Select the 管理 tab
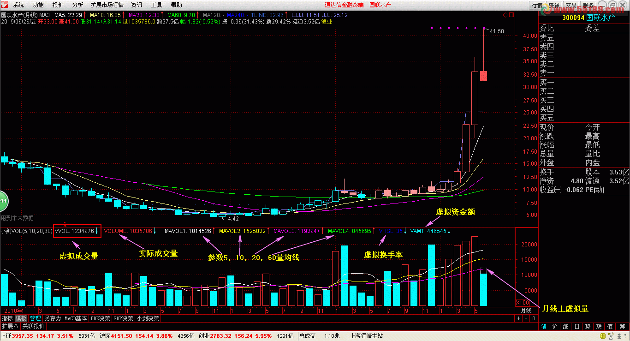 coord(35,318)
